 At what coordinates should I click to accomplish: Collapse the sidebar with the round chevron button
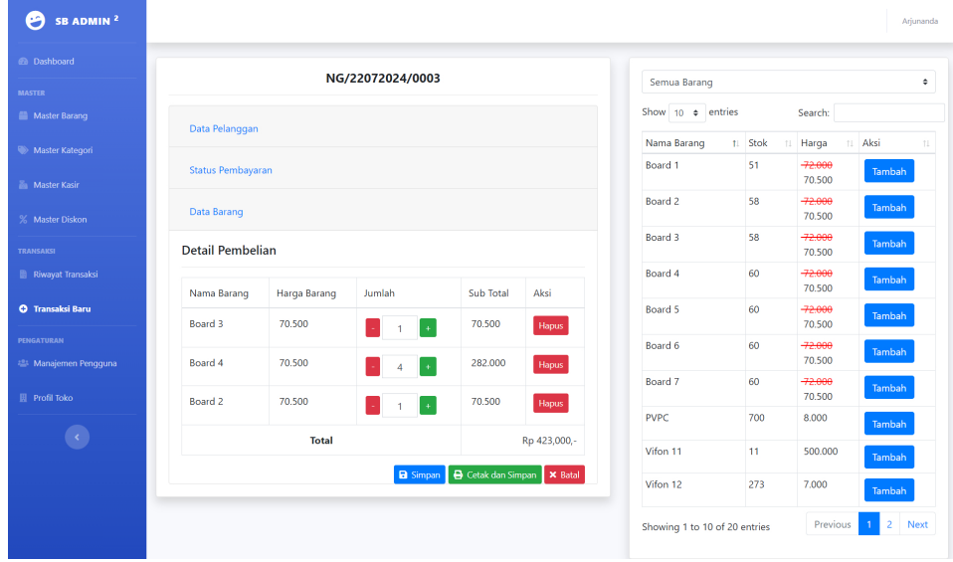(x=77, y=436)
